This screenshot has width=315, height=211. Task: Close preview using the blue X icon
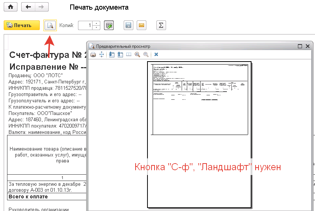coord(156,55)
